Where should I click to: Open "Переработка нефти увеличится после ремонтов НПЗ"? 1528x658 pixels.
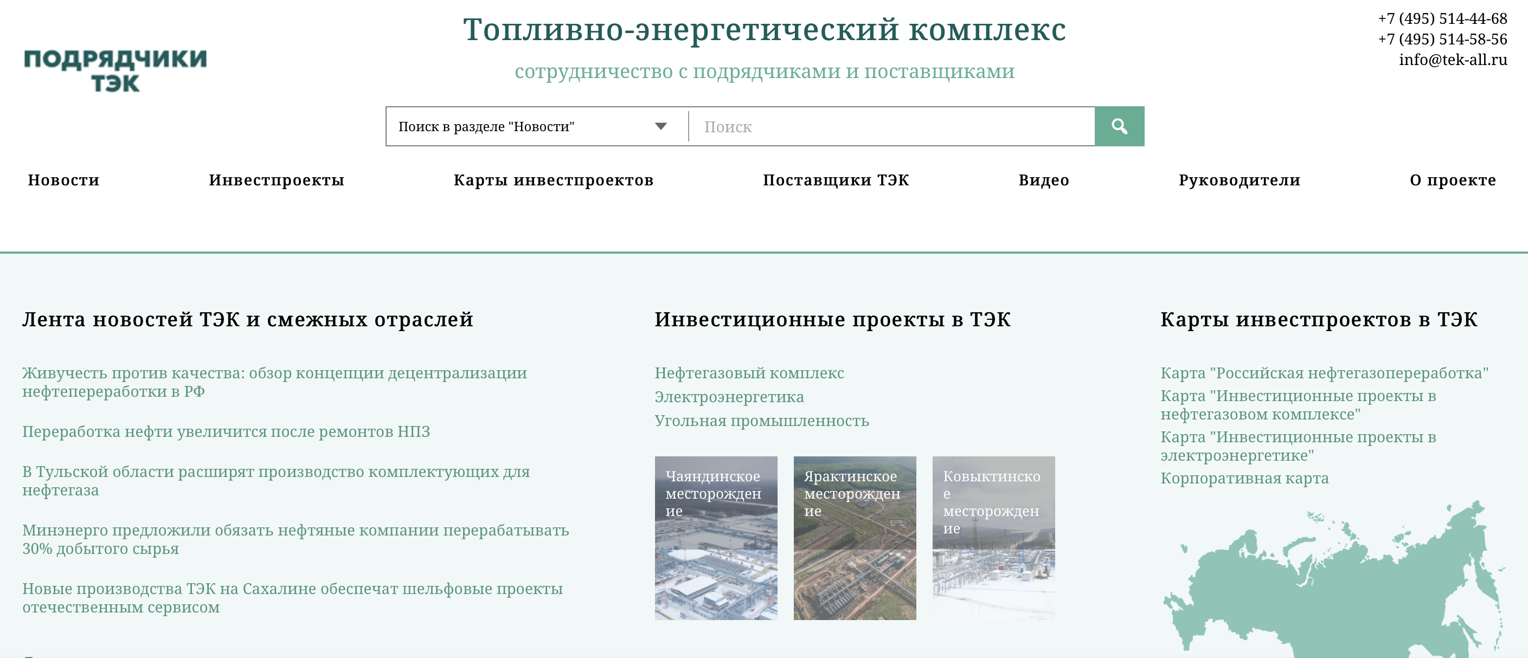click(x=226, y=431)
